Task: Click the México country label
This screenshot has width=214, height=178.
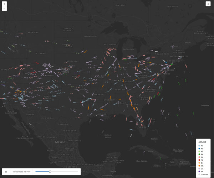Action: (x=60, y=142)
